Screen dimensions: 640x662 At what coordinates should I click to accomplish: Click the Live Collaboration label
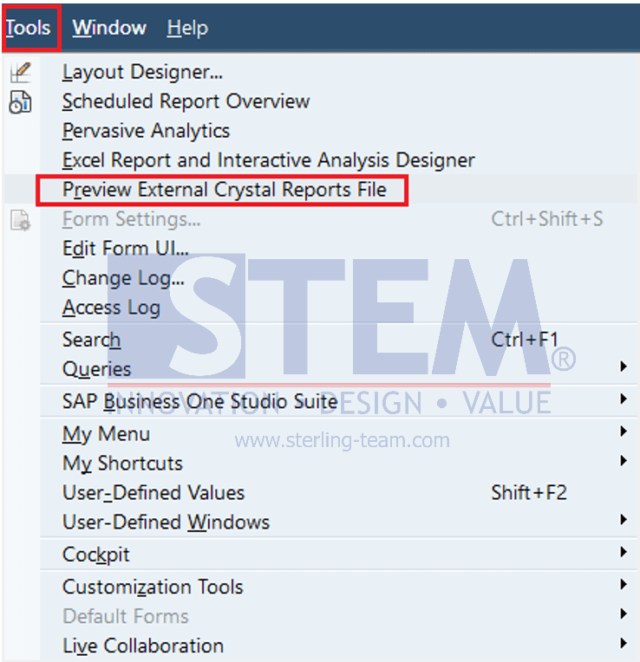pos(143,646)
